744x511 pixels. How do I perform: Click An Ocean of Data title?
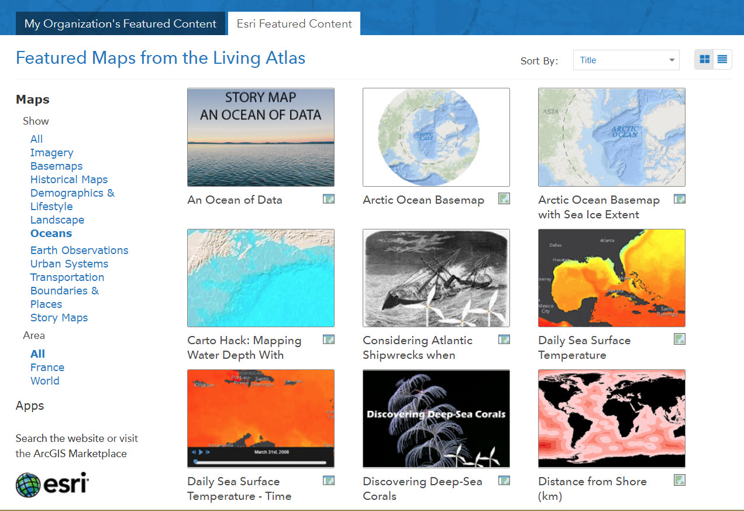click(x=235, y=200)
